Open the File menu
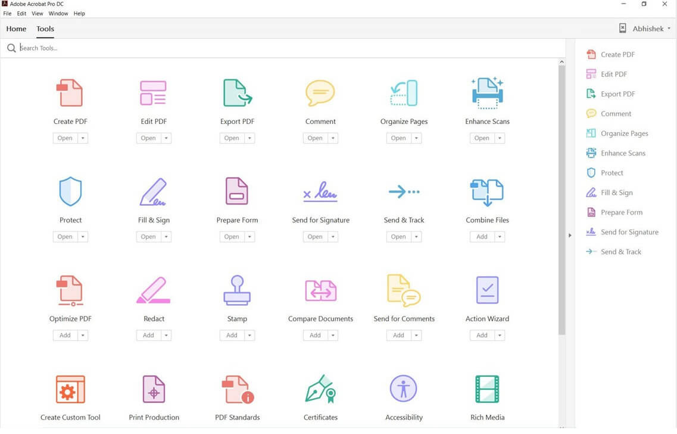 (x=7, y=13)
